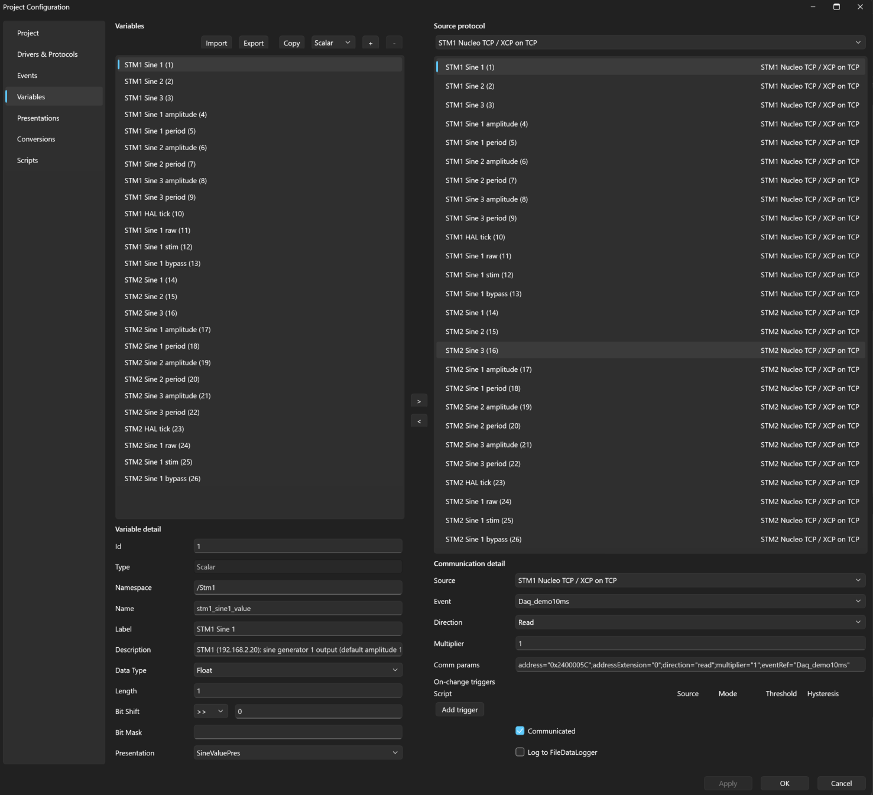Viewport: 873px width, 795px height.
Task: Expand the Communication detail Source dropdown
Action: 690,580
